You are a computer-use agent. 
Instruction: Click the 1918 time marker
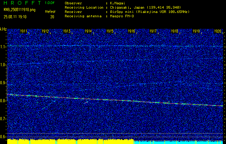tap(175, 31)
